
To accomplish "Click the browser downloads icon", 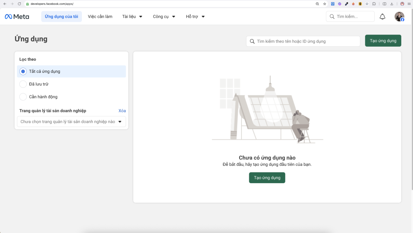I will (392, 4).
